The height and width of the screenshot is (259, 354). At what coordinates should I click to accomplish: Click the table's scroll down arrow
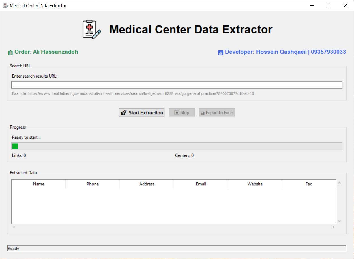point(340,221)
